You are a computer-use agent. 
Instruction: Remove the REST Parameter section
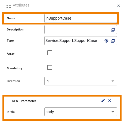[110, 101]
